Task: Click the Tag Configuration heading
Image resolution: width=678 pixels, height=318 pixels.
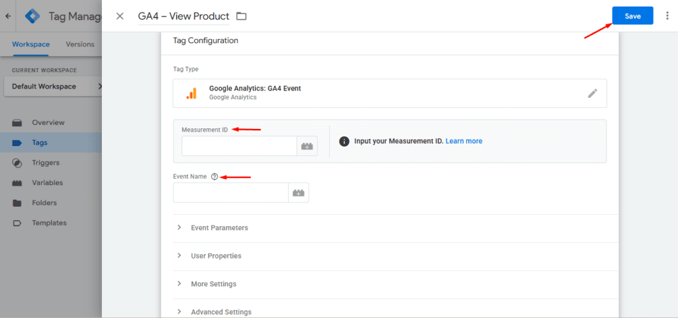Action: (205, 40)
